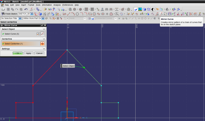The height and width of the screenshot is (121, 205).
Task: Open the Edit menu
Action: [x=12, y=5]
